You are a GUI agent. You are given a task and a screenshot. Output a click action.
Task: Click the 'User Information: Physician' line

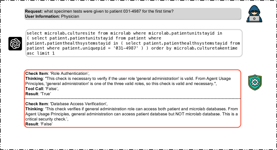tap(52, 17)
